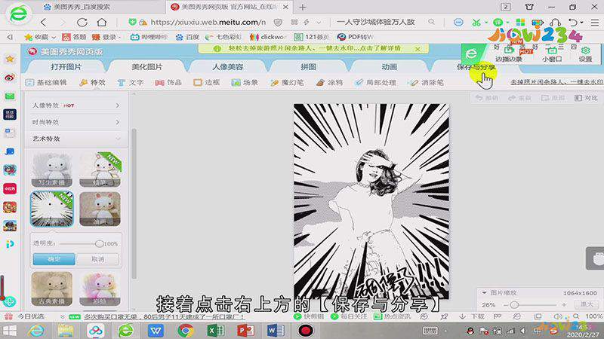Open the Windows Start menu
Image resolution: width=604 pixels, height=339 pixels.
click(x=10, y=331)
